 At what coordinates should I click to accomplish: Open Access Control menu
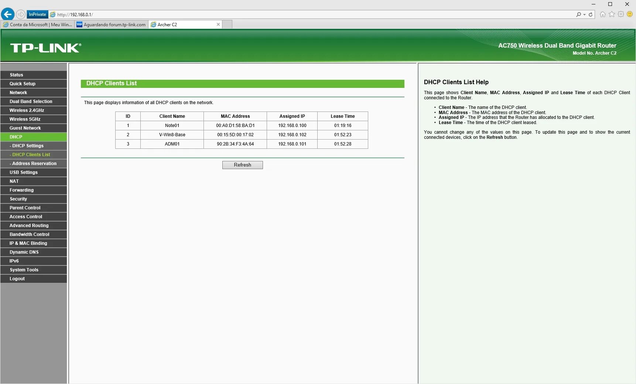click(34, 217)
